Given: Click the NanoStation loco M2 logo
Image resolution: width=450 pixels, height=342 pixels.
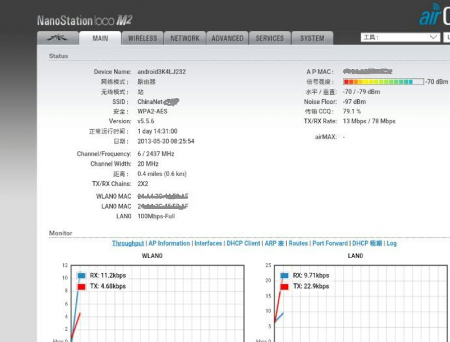Looking at the screenshot, I should coord(85,21).
